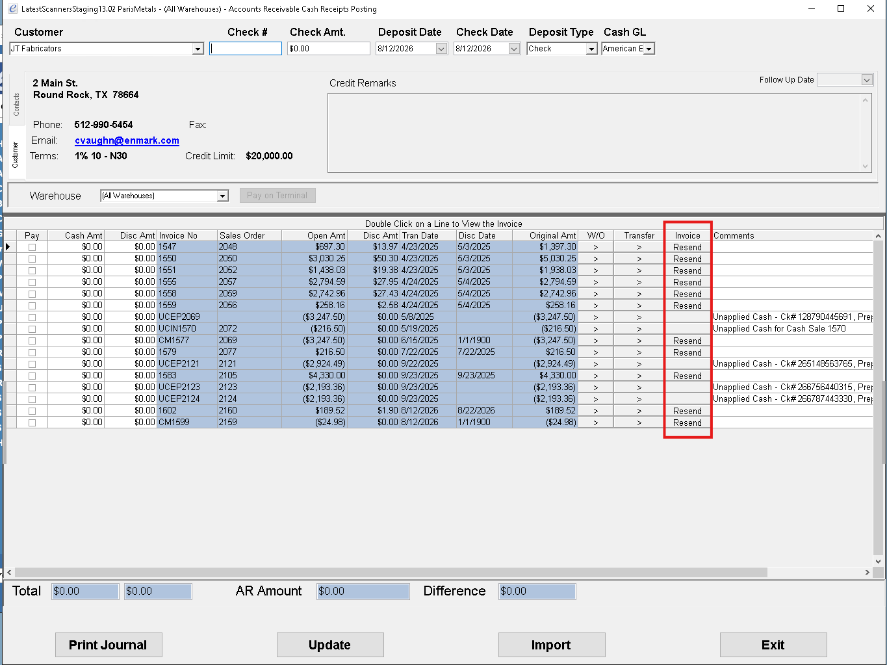The height and width of the screenshot is (665, 887).
Task: Click the Comments column header
Action: pyautogui.click(x=792, y=235)
